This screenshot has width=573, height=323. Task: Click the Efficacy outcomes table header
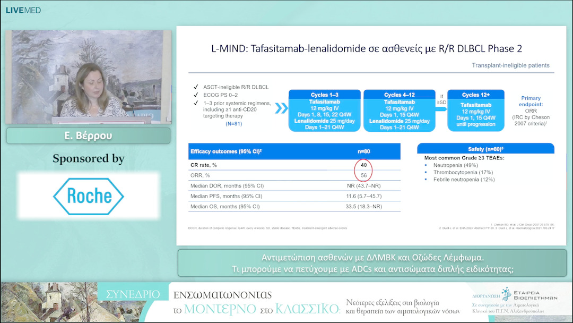294,151
